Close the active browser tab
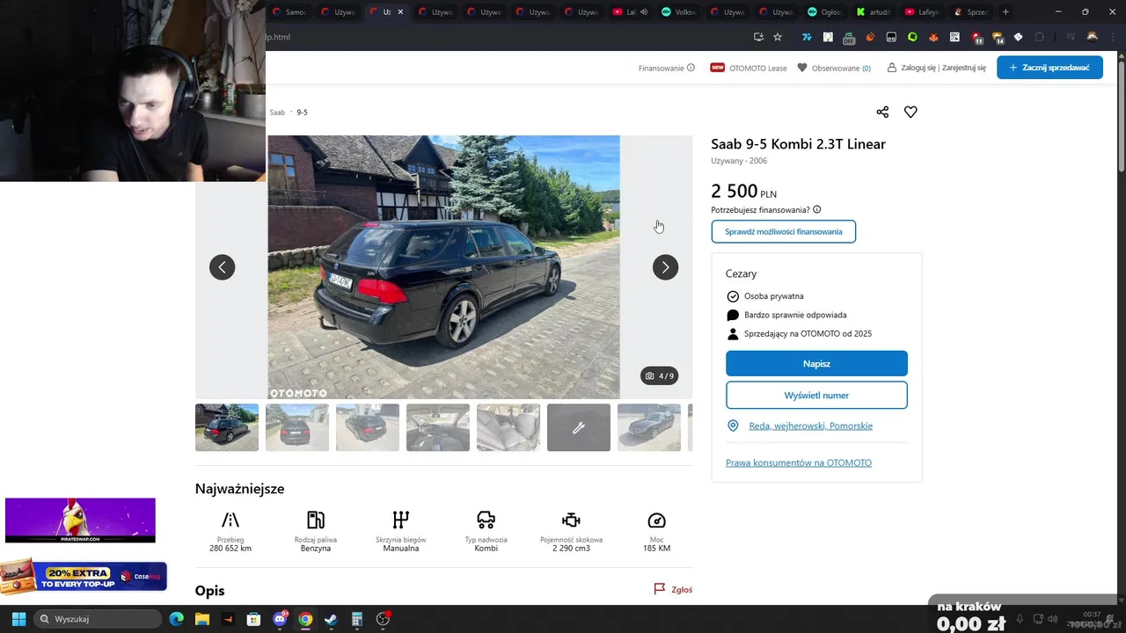Viewport: 1126px width, 633px height. [400, 11]
